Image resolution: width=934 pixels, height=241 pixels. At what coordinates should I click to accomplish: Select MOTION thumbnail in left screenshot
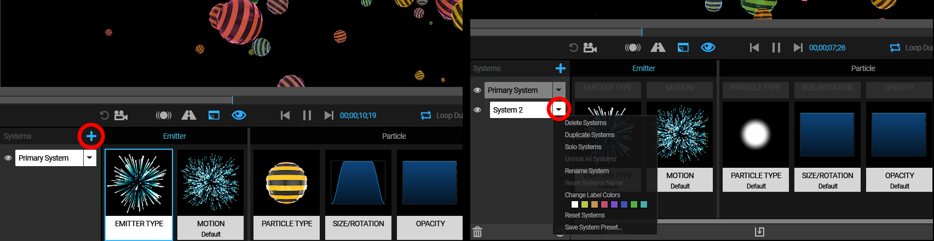(x=211, y=195)
